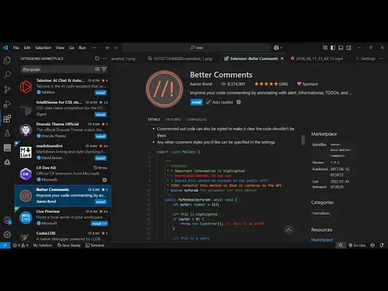The image size is (388, 291).
Task: Select the Extensions view icon
Action: (7, 119)
